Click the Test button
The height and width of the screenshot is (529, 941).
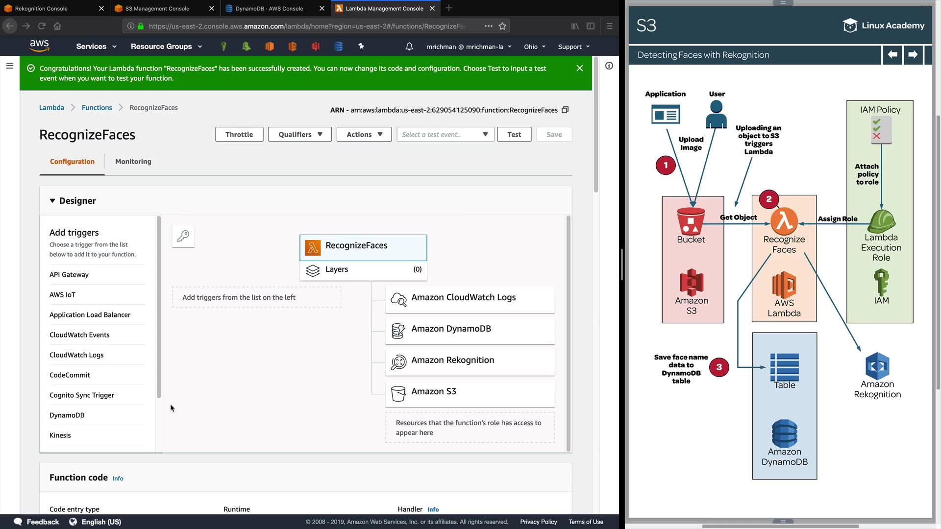(514, 134)
